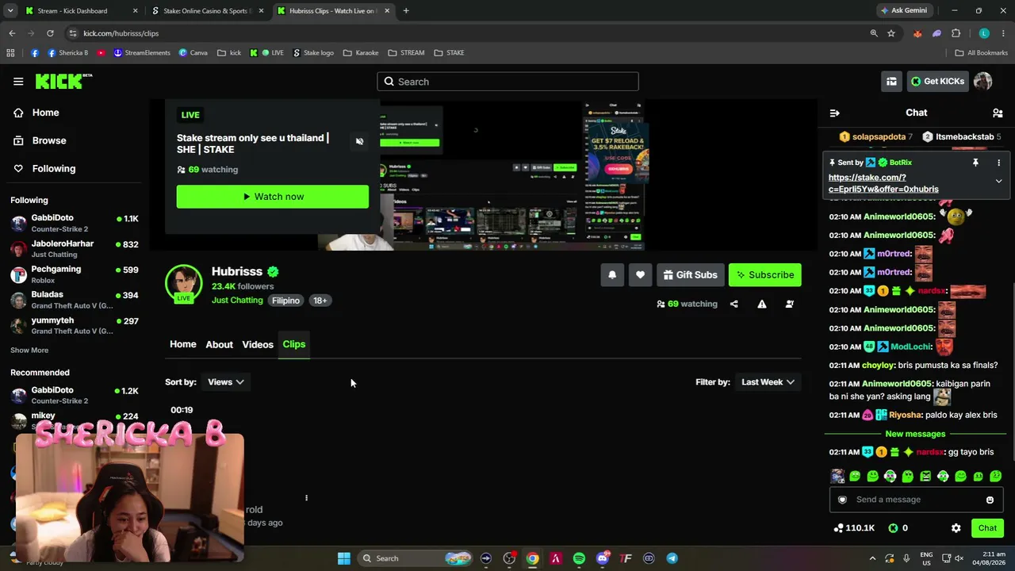Open Chrome three-dot menu
This screenshot has height=571, width=1015.
1002,33
